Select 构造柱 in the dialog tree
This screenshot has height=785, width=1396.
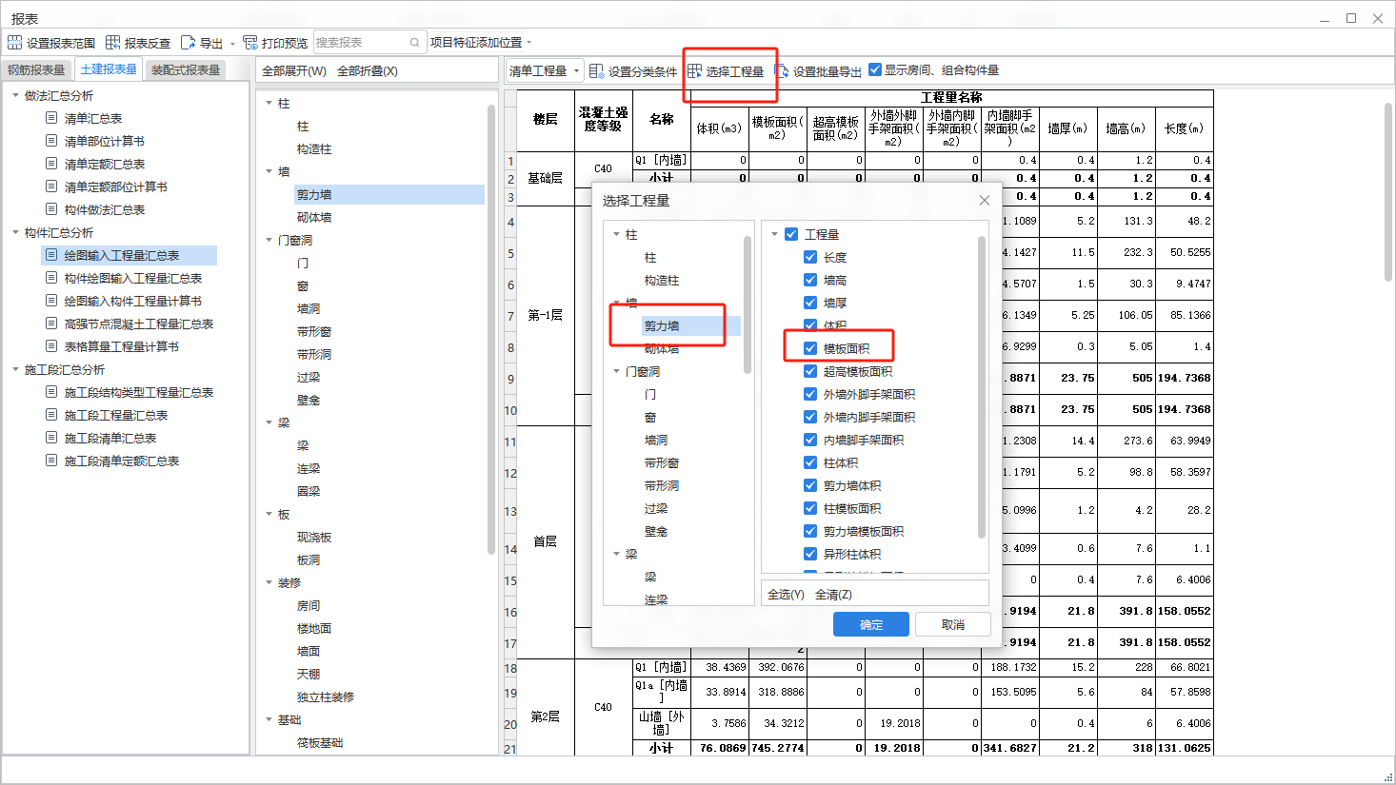tap(662, 280)
